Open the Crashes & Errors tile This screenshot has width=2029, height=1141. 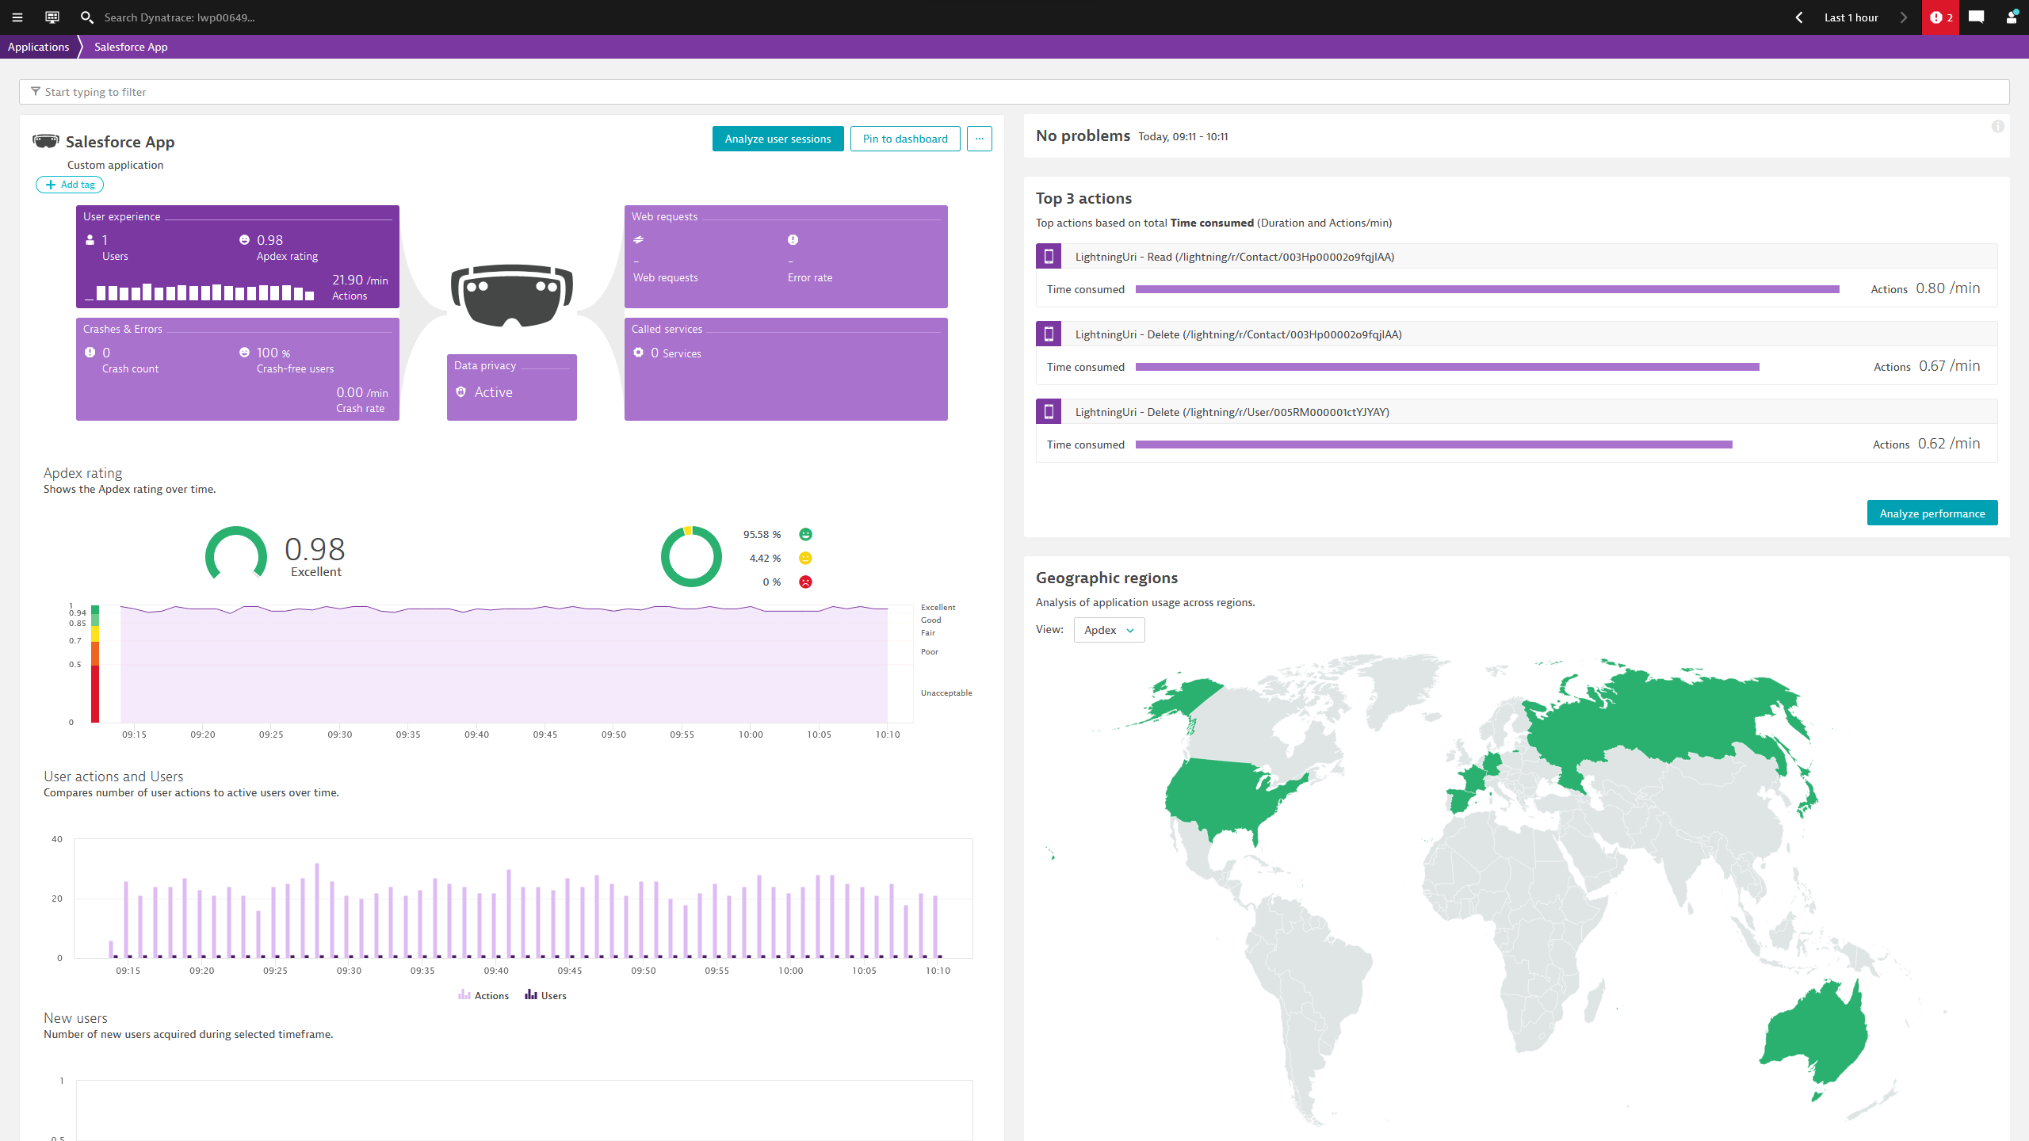pyautogui.click(x=238, y=369)
